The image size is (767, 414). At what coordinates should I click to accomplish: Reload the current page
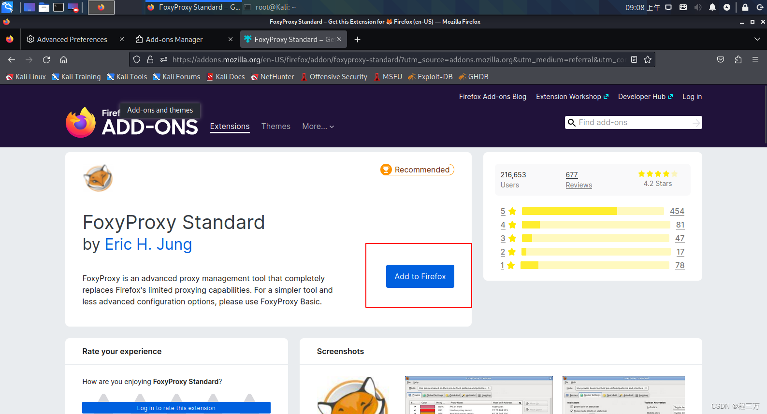tap(46, 59)
